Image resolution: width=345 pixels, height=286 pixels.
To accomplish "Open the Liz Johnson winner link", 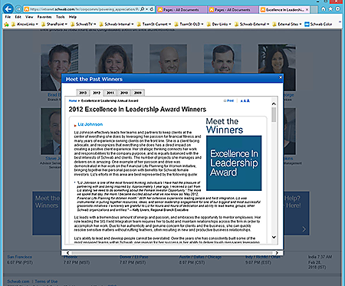I will point(90,124).
